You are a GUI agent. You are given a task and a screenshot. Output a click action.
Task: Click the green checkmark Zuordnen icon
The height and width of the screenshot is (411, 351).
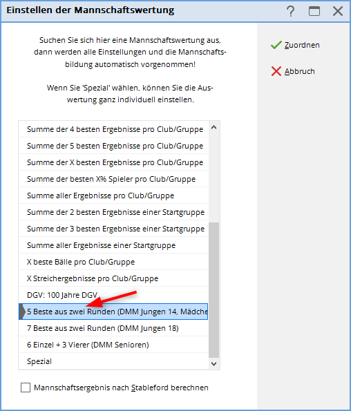(x=276, y=45)
